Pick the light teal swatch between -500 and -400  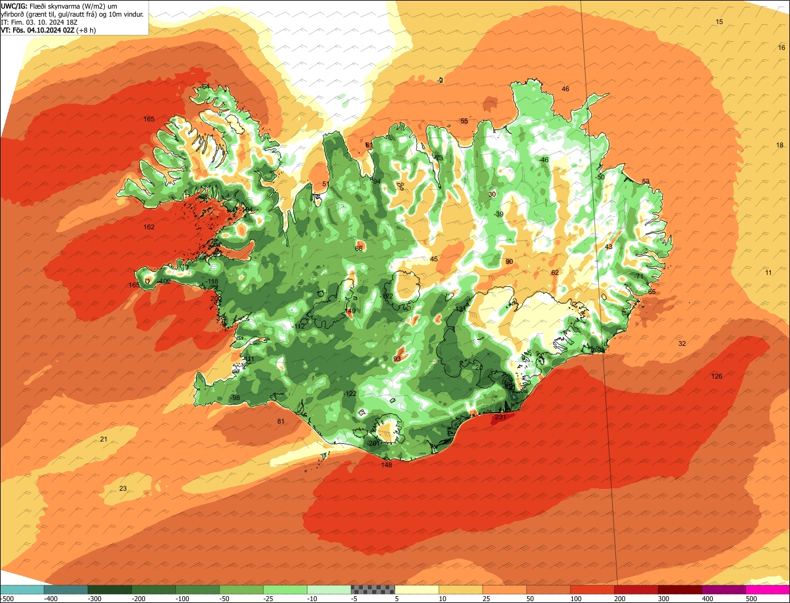(22, 589)
